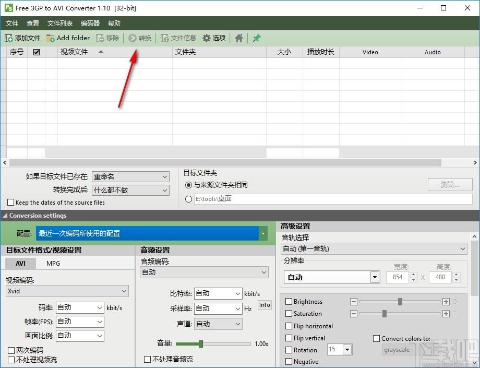Image resolution: width=480 pixels, height=368 pixels.
Task: Check the Flip horizontal option
Action: [x=289, y=326]
